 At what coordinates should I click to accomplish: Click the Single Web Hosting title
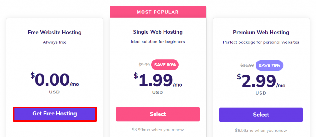158,32
